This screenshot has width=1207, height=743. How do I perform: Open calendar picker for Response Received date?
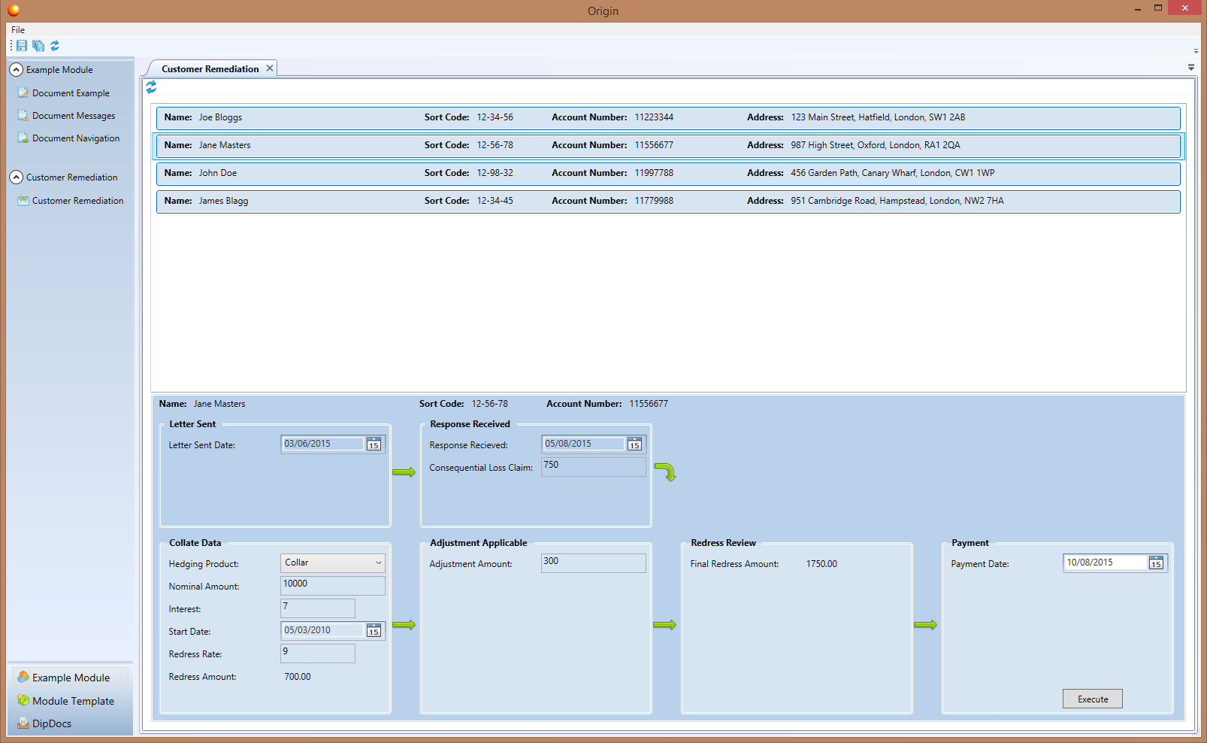[634, 444]
